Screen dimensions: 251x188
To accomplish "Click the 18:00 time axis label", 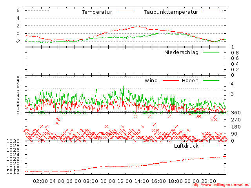I will (175, 181).
